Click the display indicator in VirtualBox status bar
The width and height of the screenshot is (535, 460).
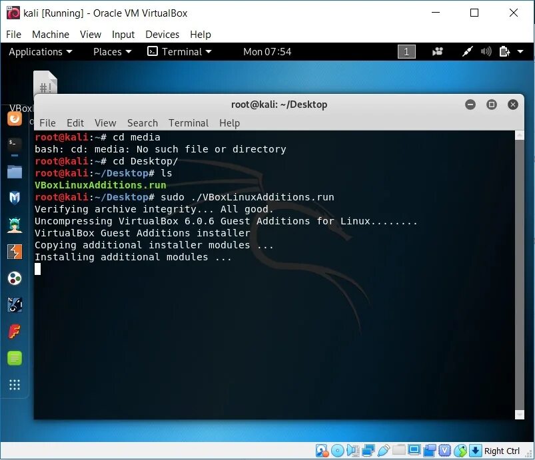(414, 450)
